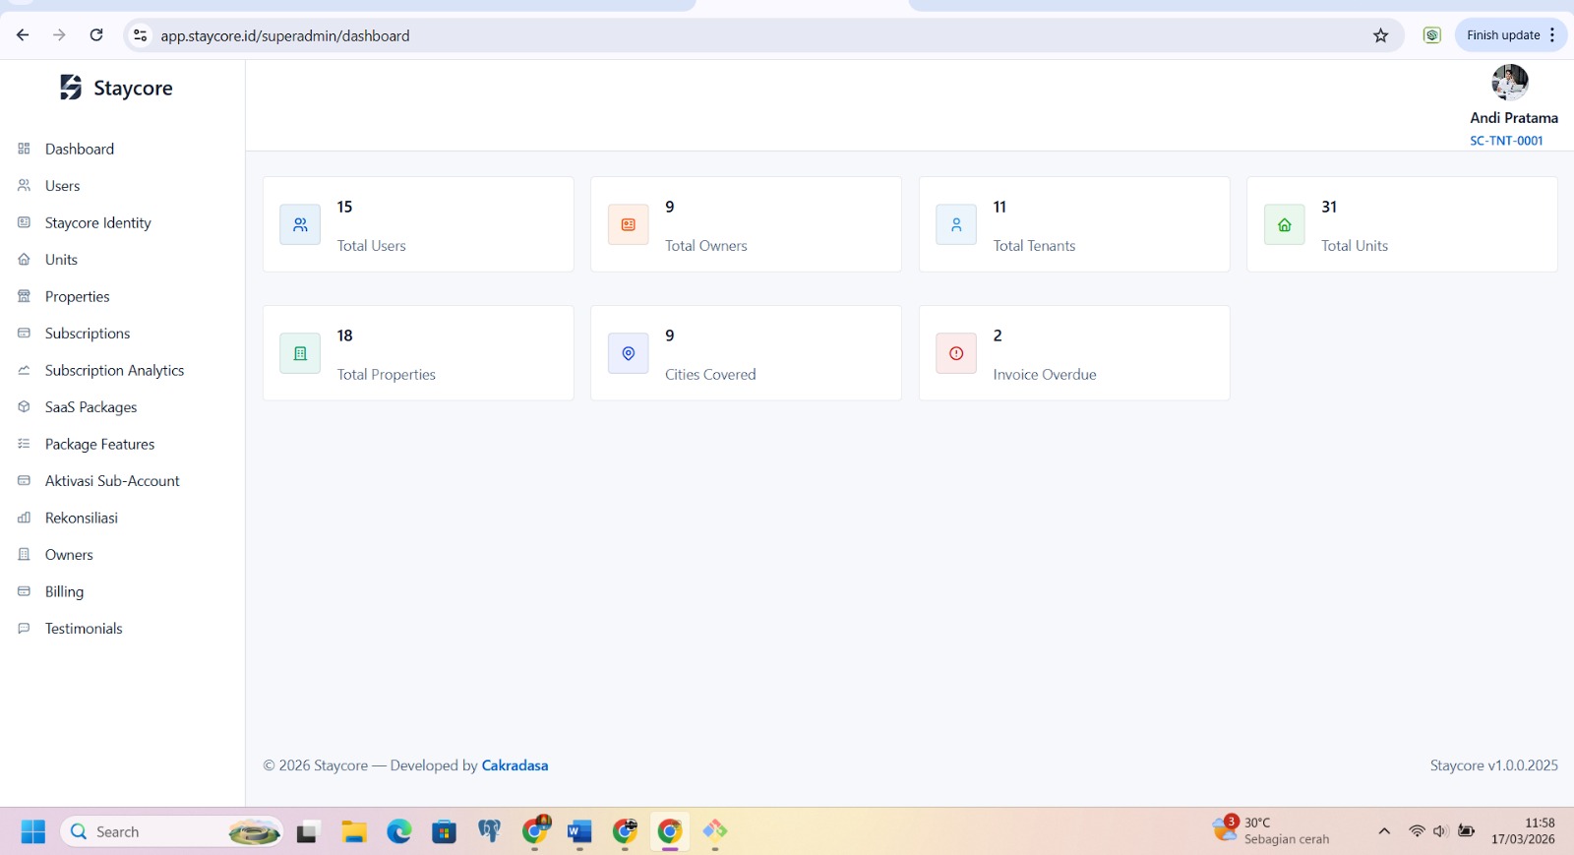Reload the page with the refresh button
The image size is (1574, 855).
[96, 35]
